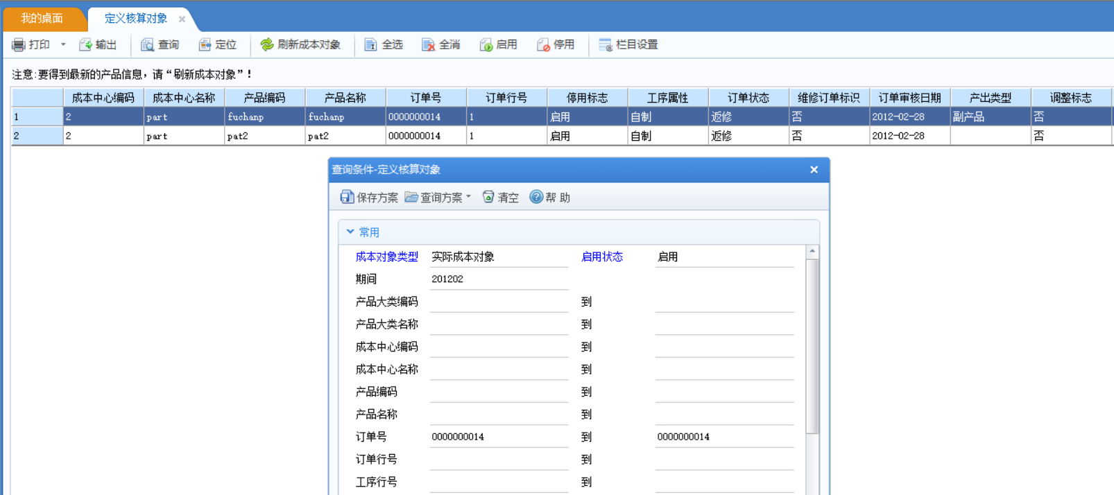Click the 产品大类编码 start field
The image size is (1114, 495).
pyautogui.click(x=499, y=302)
